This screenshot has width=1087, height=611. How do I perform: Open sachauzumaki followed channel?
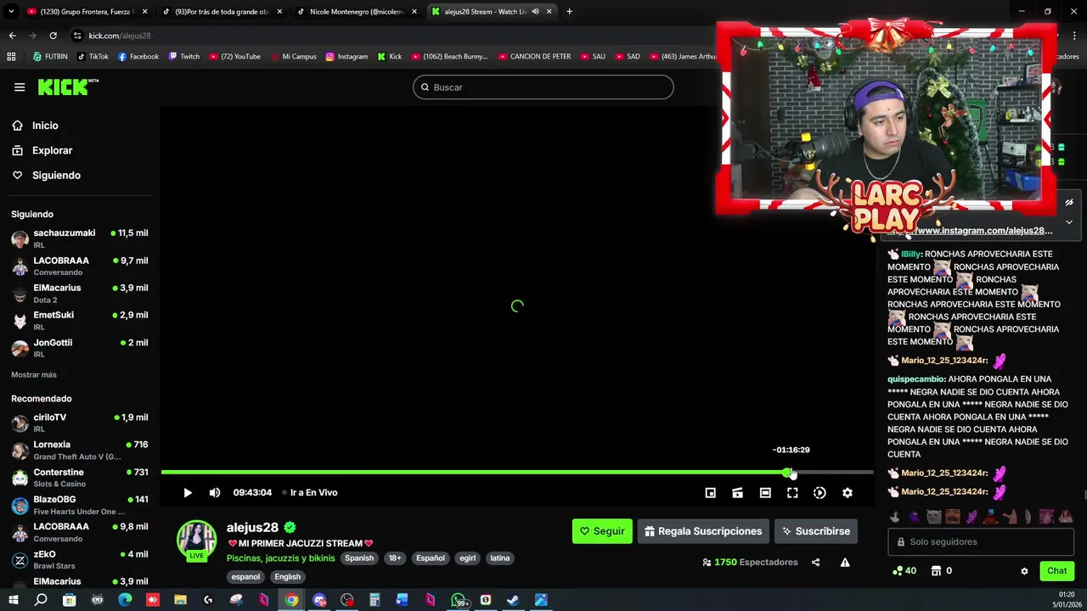[80, 238]
